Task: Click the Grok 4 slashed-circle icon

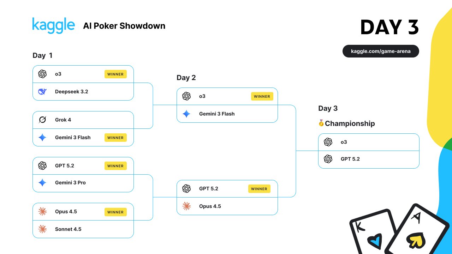Action: 42,120
